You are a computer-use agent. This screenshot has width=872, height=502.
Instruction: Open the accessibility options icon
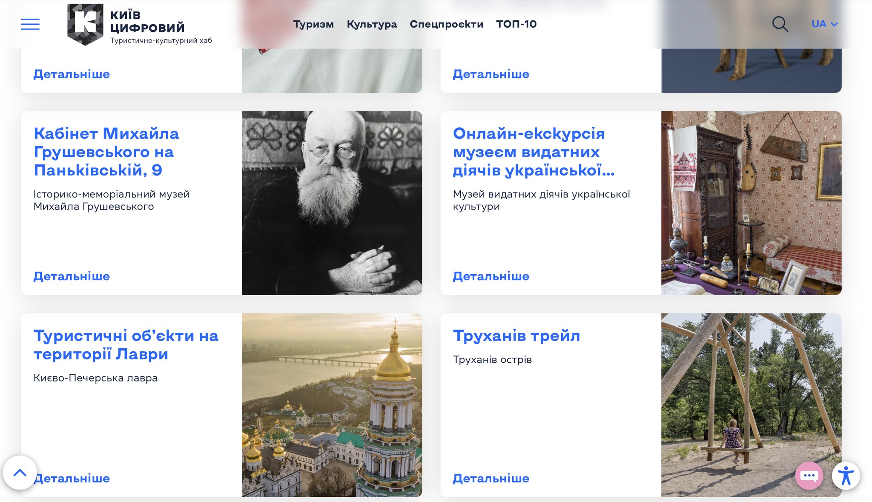click(846, 476)
